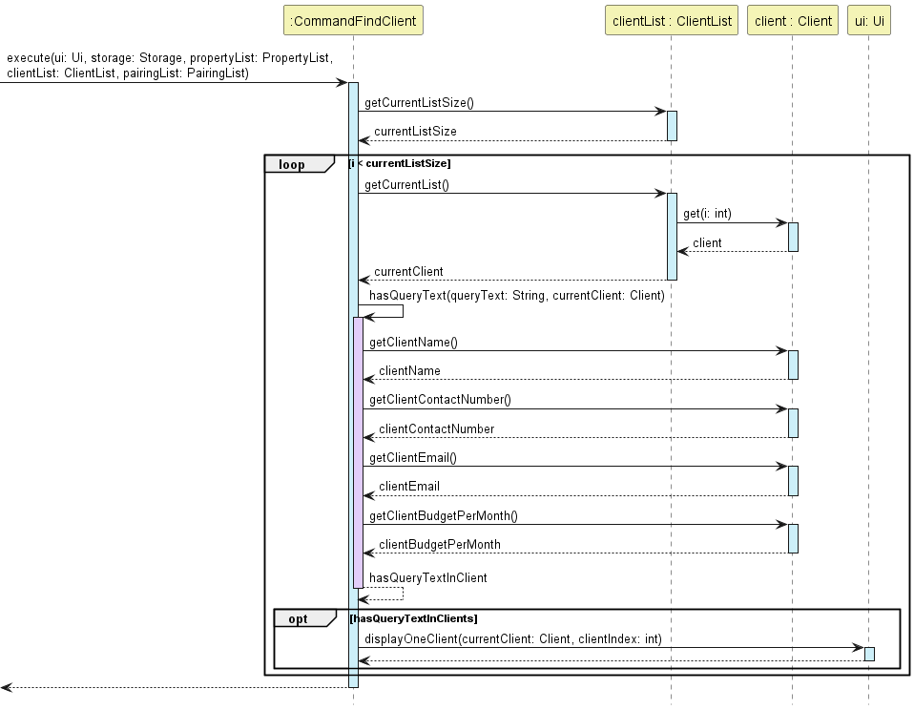This screenshot has width=914, height=710.
Task: Click the ui activation box for displayOneClient
Action: (x=869, y=654)
